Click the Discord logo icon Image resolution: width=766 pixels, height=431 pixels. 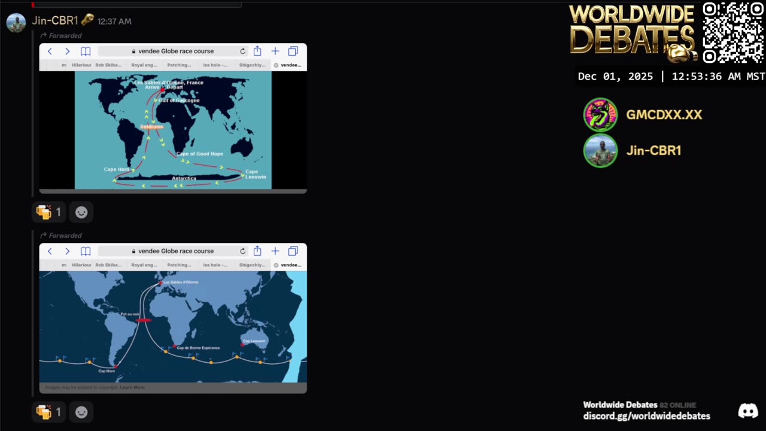[x=748, y=411]
